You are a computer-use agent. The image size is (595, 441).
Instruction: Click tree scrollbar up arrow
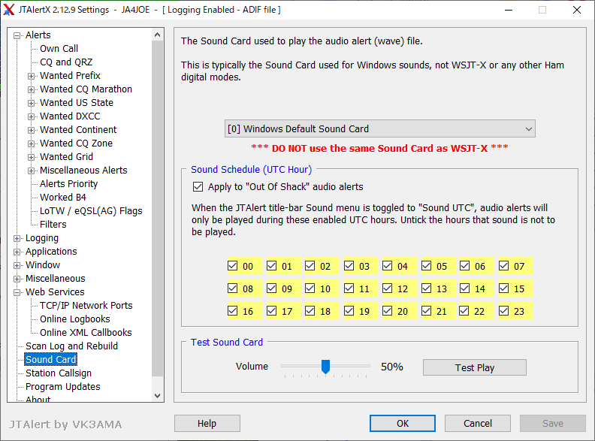(158, 35)
